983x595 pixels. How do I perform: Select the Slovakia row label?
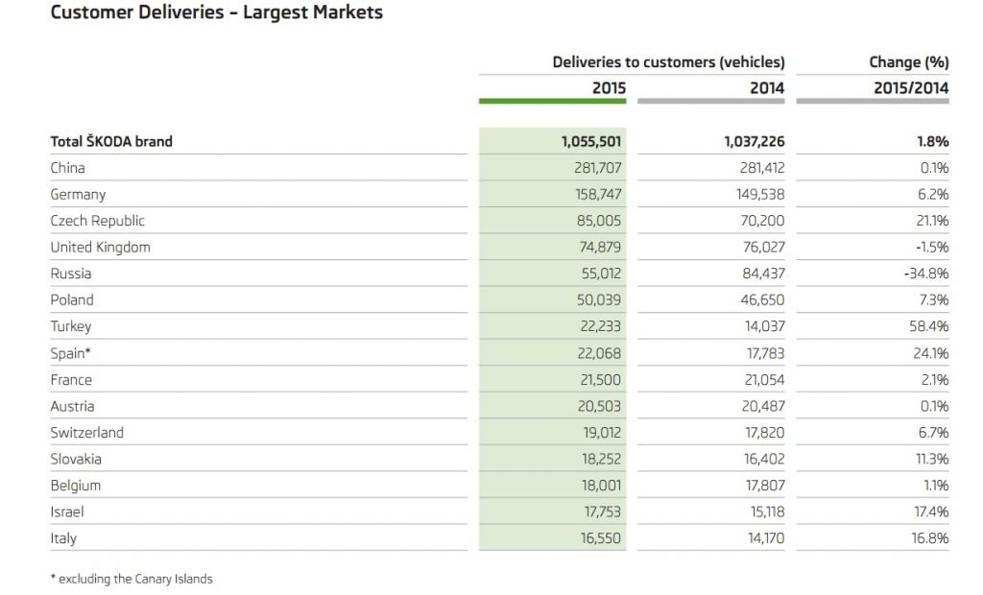[75, 459]
